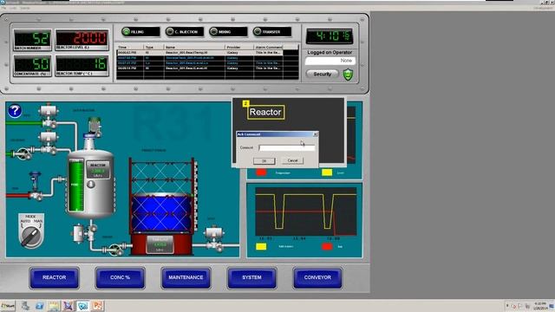Viewport: 555px width, 312px height.
Task: Toggle the FILLING status indicator
Action: click(x=140, y=32)
